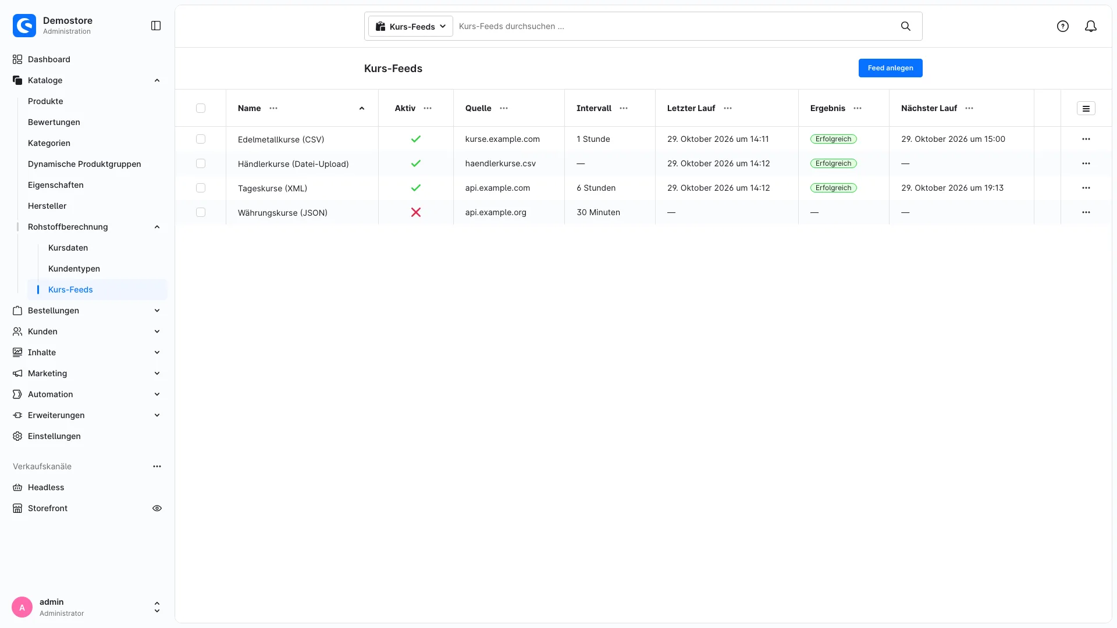
Task: Open Nächster Lauf column options dots
Action: [969, 108]
